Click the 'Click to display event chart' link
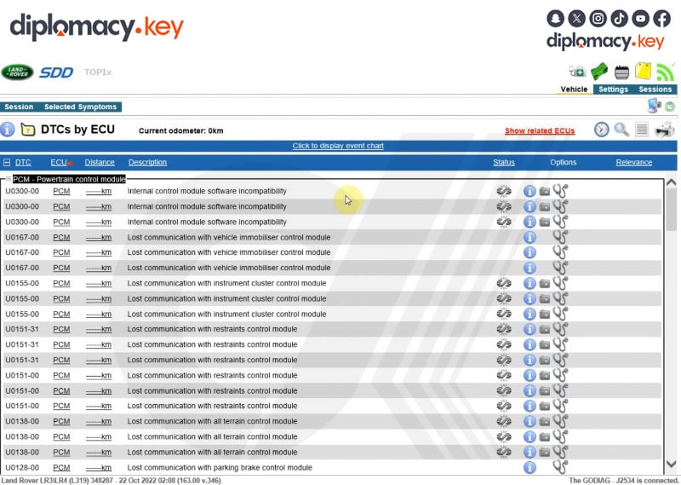This screenshot has height=485, width=681. pyautogui.click(x=338, y=146)
